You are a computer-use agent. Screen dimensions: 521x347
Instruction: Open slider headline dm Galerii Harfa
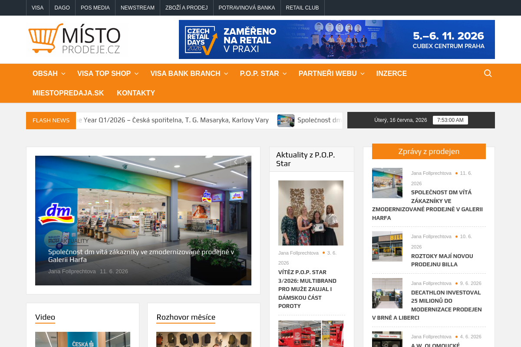click(141, 256)
